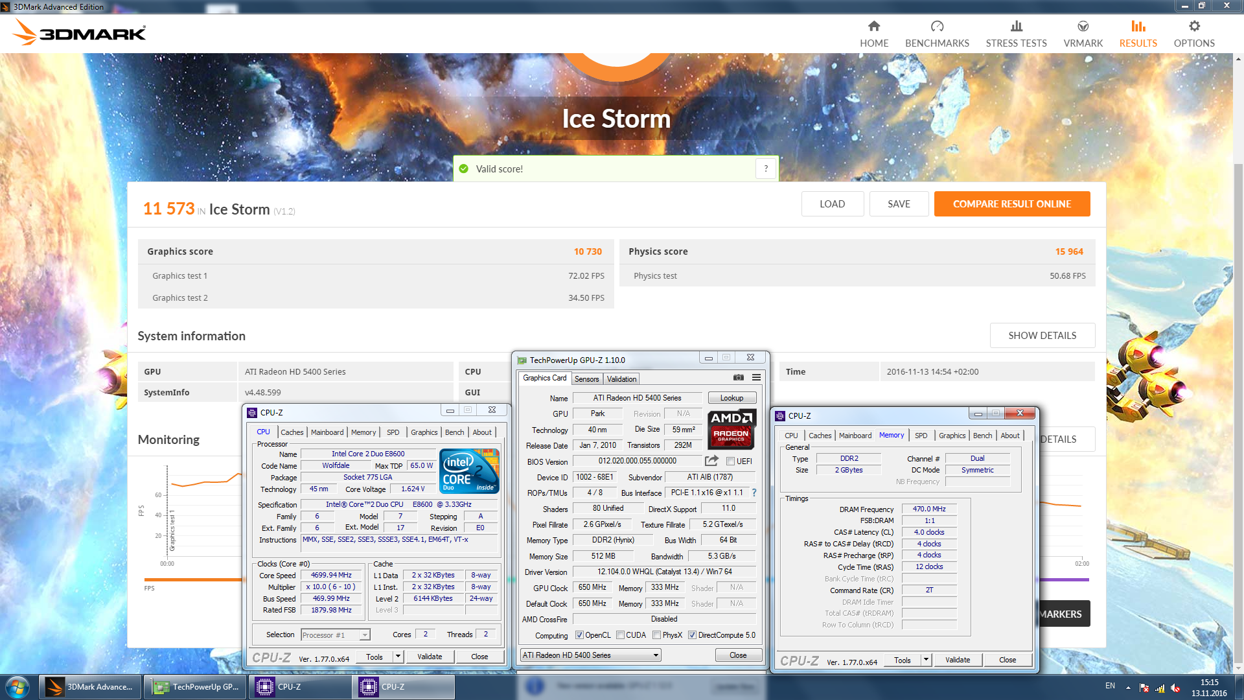
Task: Click the SAVE button
Action: [899, 204]
